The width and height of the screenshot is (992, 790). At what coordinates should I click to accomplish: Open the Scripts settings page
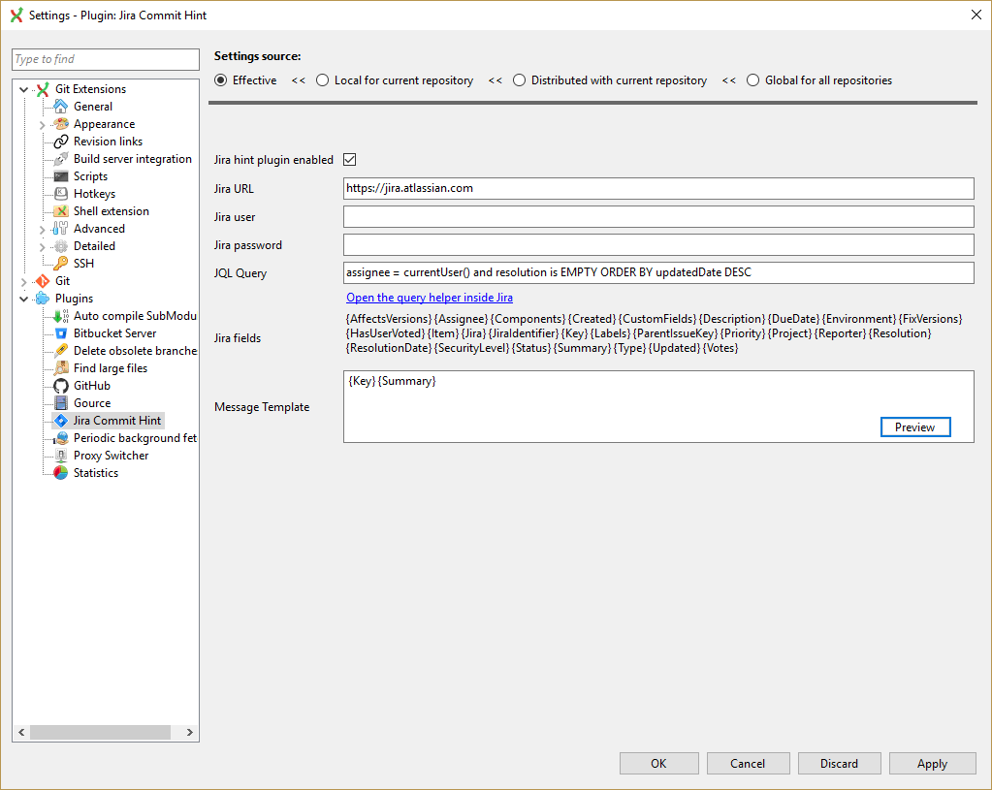pos(90,176)
